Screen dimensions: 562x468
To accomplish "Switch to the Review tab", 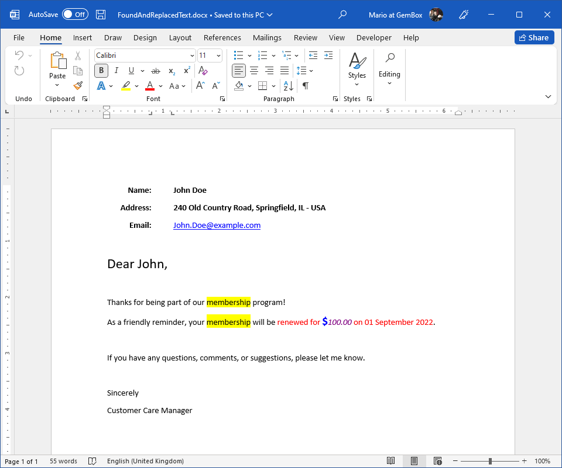I will 306,37.
